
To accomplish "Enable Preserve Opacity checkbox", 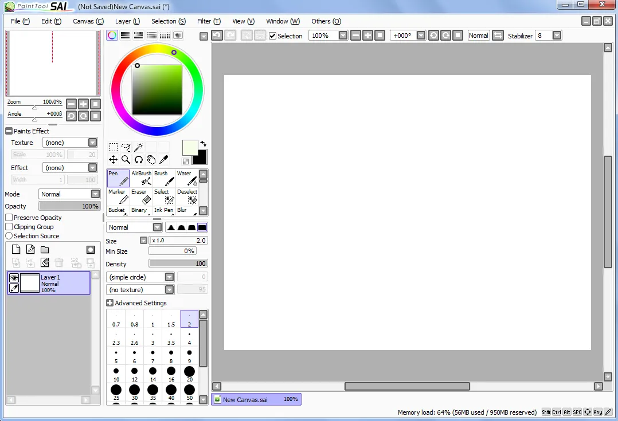I will coord(9,218).
